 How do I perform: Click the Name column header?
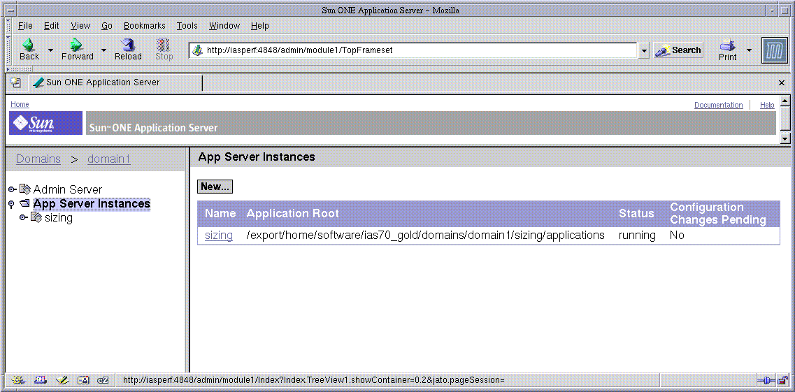(220, 214)
